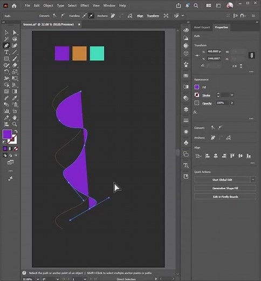Click the orange square on artboard

click(x=79, y=53)
